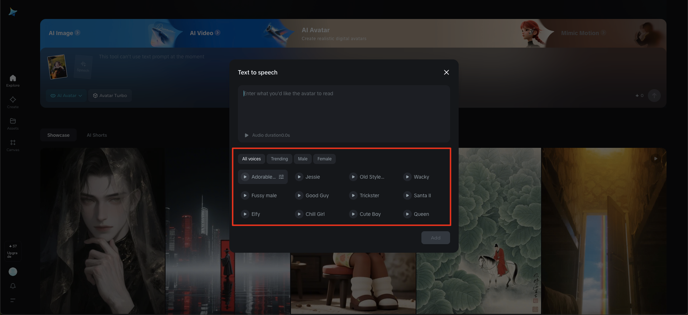688x315 pixels.
Task: Play the rainbow doorway showcase video
Action: (655, 159)
